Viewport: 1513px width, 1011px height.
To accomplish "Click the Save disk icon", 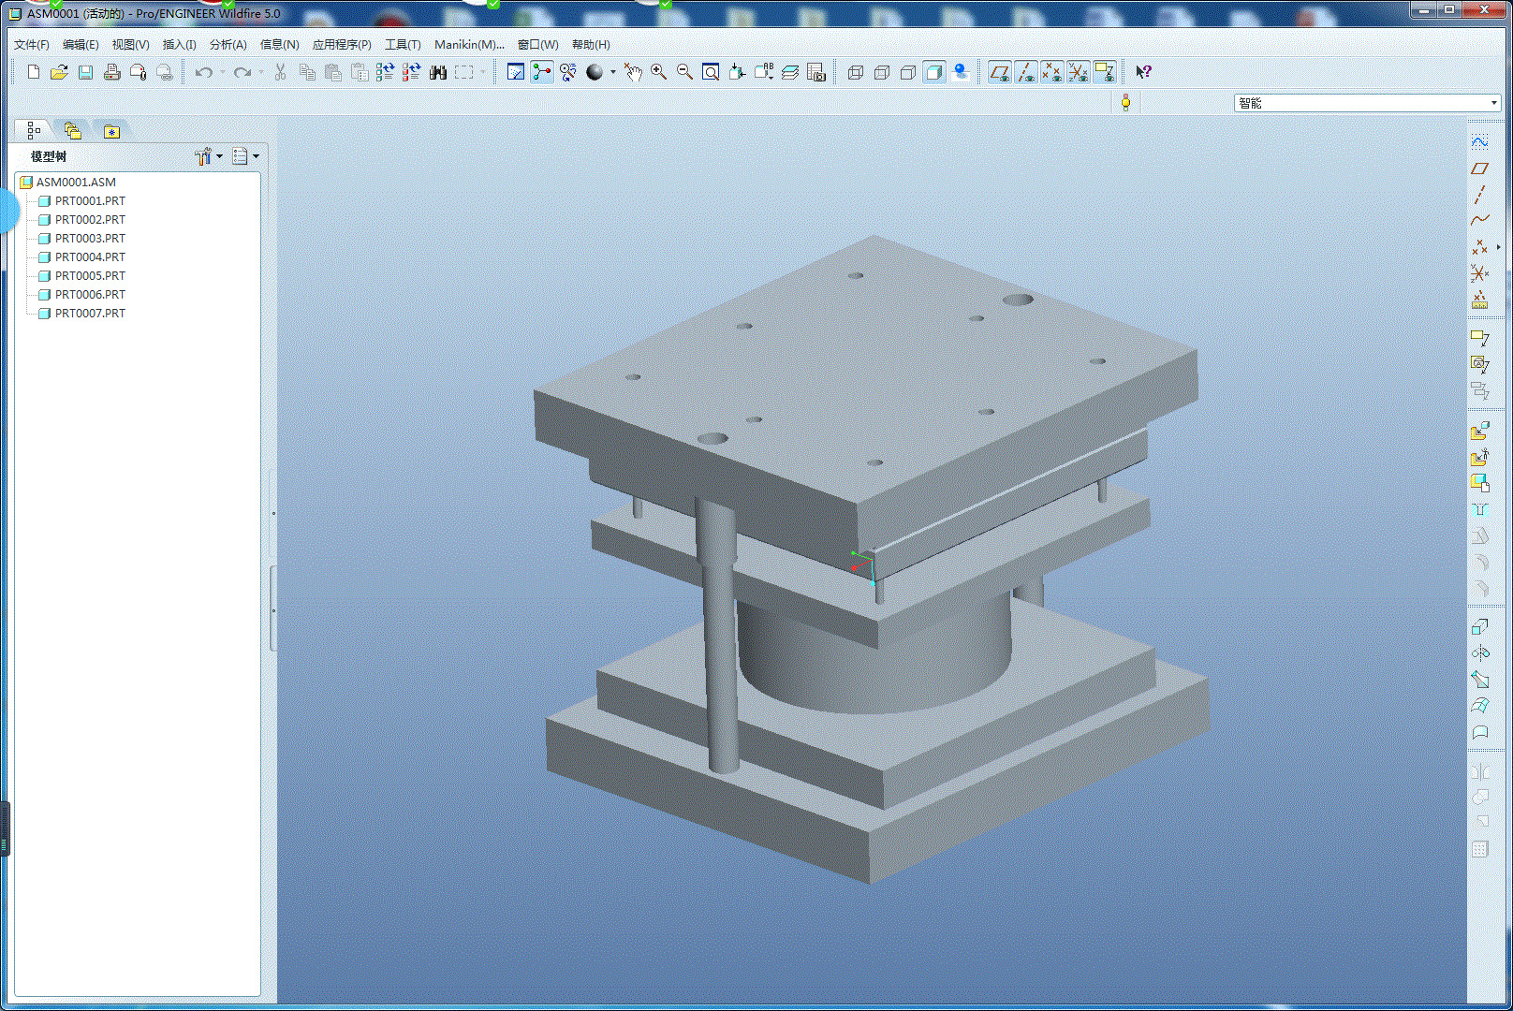I will tap(85, 72).
